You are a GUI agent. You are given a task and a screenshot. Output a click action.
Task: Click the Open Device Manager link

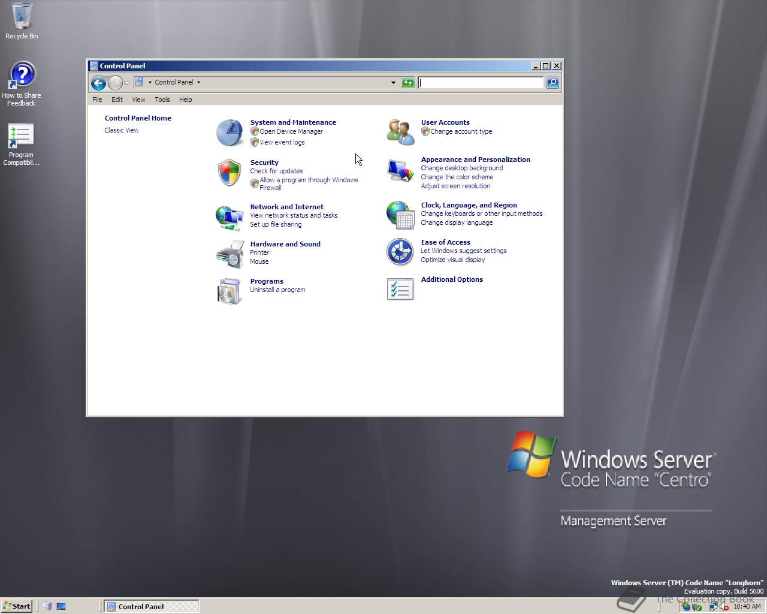pyautogui.click(x=291, y=131)
